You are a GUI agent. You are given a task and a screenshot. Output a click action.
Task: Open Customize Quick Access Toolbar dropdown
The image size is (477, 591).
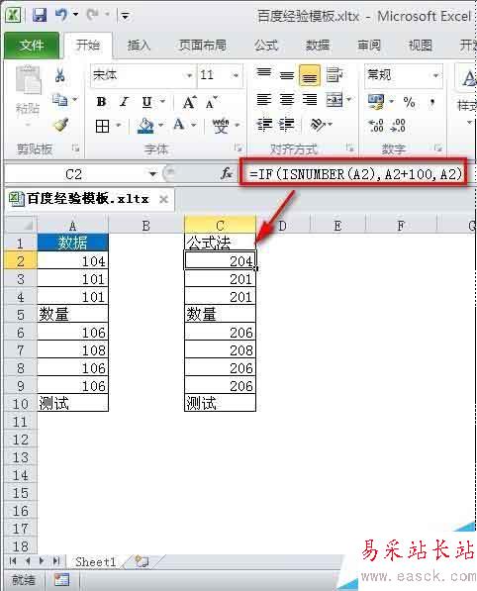(x=125, y=16)
